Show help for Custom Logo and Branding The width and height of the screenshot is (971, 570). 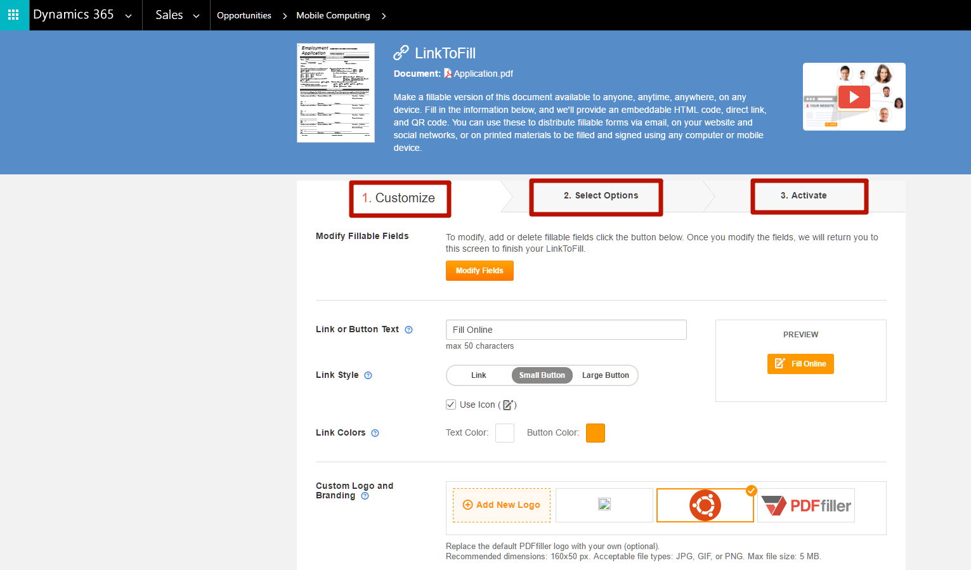click(365, 496)
